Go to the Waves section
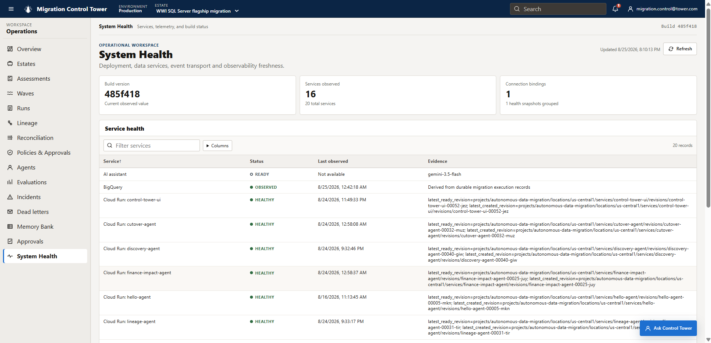 pos(45,93)
